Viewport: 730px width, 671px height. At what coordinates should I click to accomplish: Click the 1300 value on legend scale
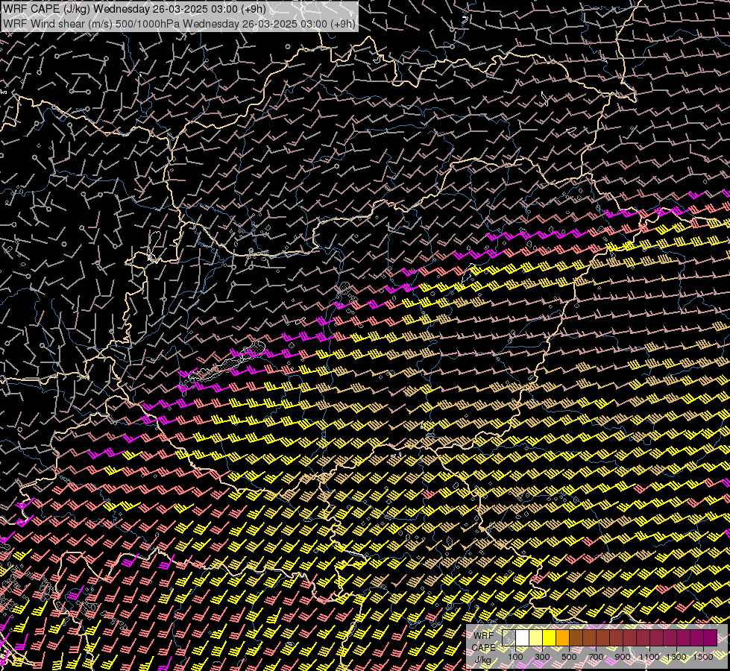point(676,657)
